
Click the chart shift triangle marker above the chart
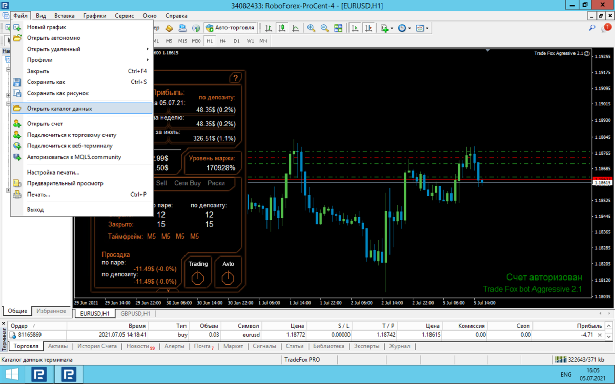pyautogui.click(x=488, y=50)
